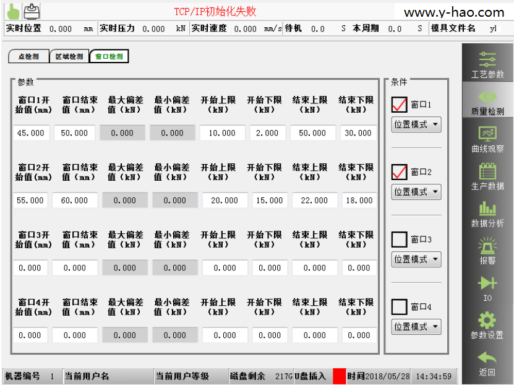Viewport: 514px width, 385px height.
Task: Open 曲线观察 curve observation icon
Action: point(487,134)
